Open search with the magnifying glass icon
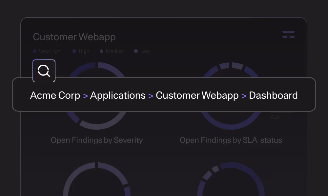Screen dimensions: 328x196 point(44,71)
